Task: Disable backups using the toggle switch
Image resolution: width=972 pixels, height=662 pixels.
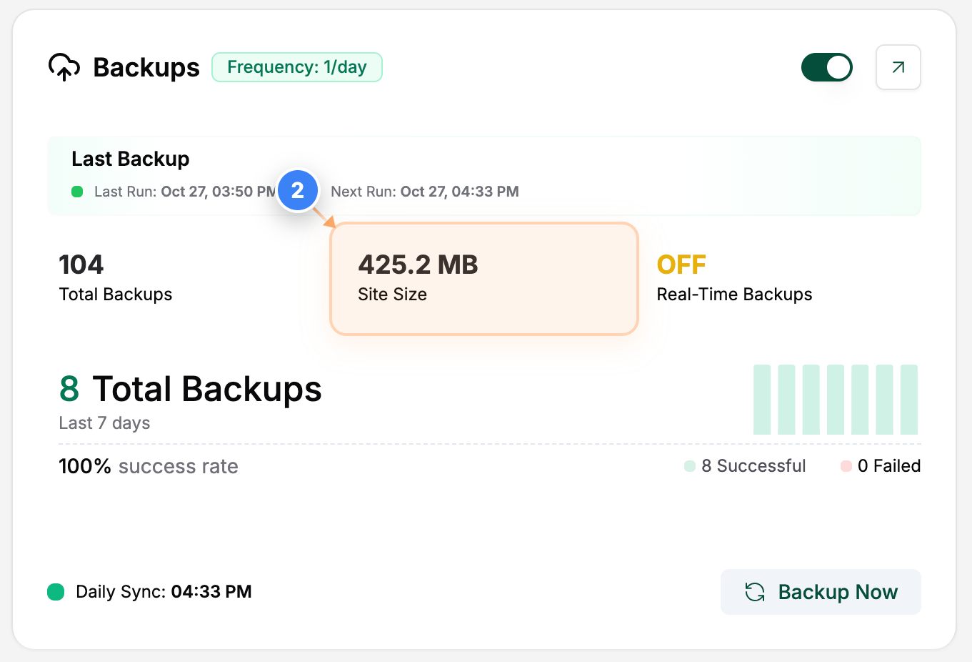Action: 826,66
